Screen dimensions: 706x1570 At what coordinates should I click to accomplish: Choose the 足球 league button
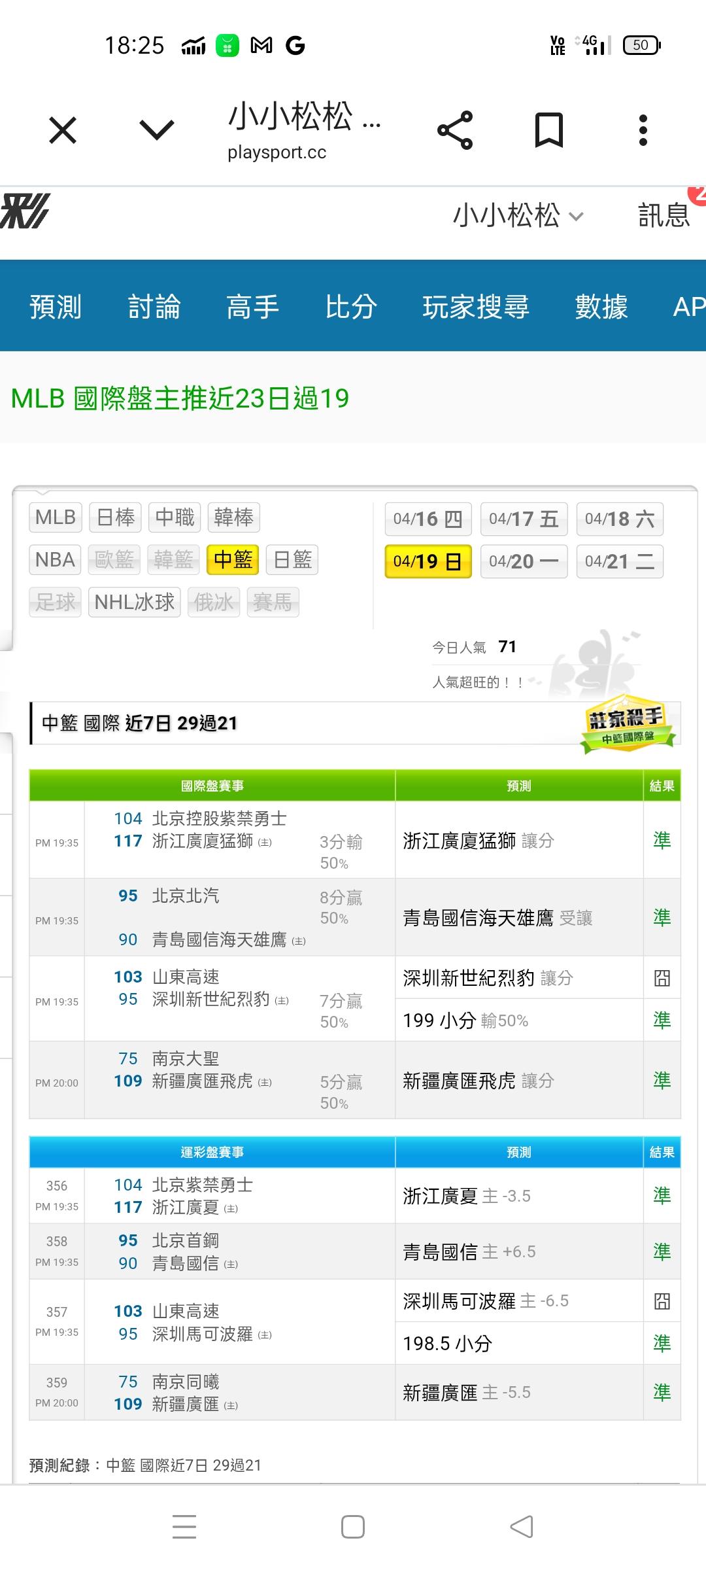click(x=55, y=602)
